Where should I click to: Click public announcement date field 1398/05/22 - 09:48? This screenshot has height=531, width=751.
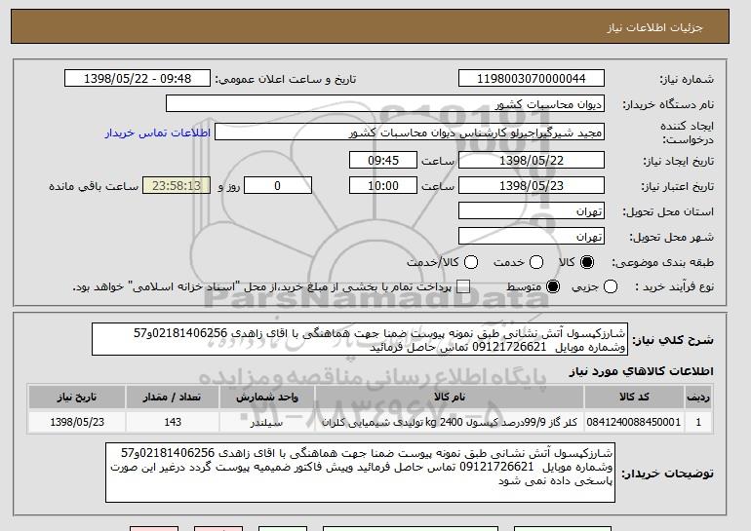pos(138,79)
